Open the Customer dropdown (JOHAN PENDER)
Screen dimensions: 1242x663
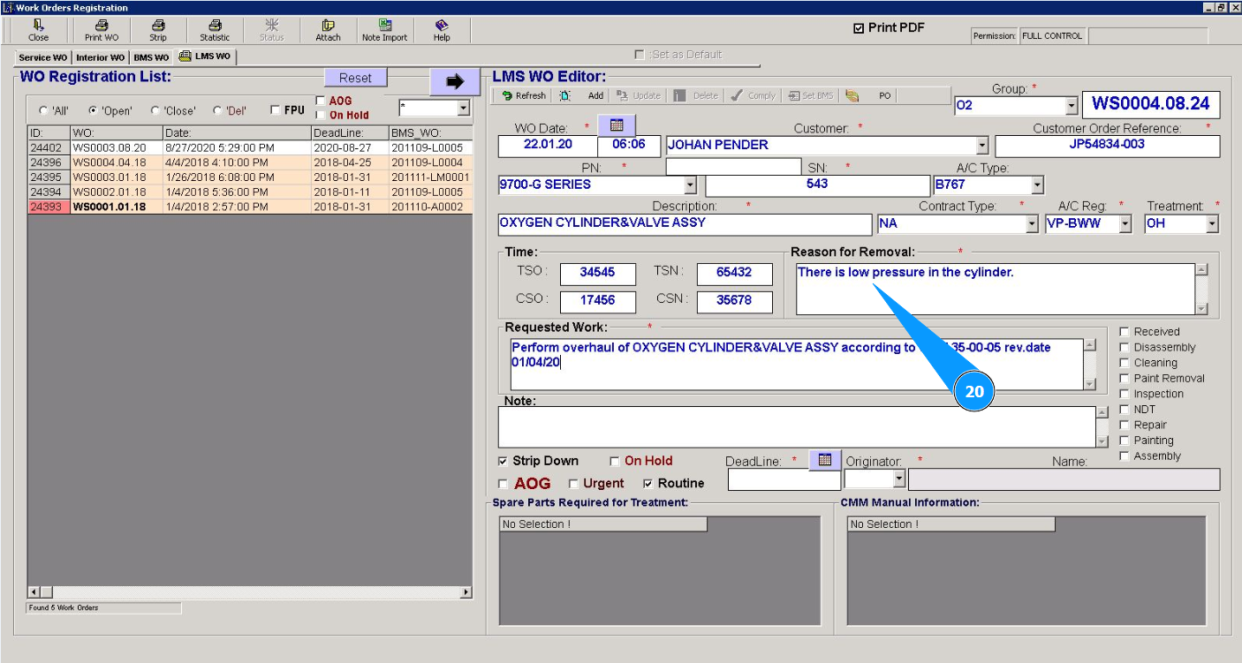click(x=982, y=146)
